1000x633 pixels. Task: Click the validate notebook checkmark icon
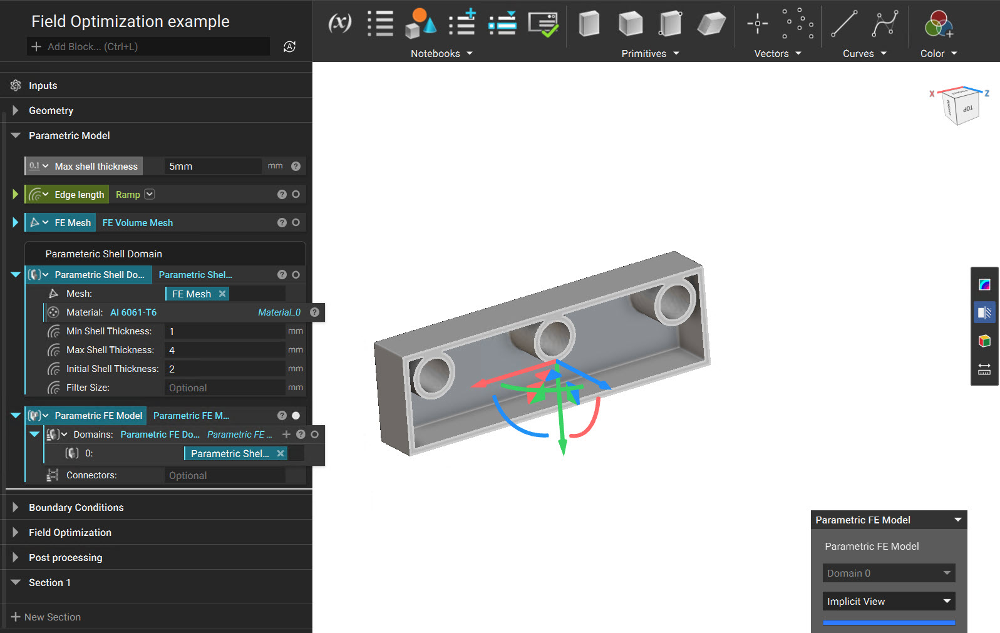[x=543, y=24]
